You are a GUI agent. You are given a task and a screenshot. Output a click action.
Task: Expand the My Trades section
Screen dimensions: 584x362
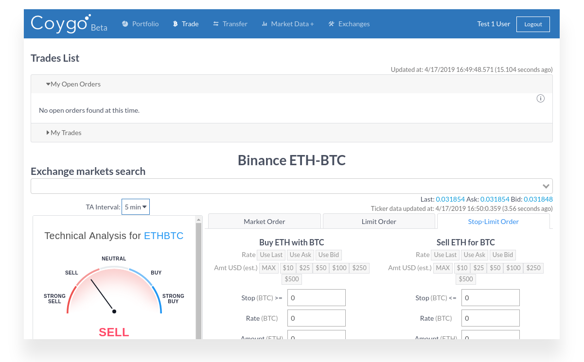coord(292,133)
